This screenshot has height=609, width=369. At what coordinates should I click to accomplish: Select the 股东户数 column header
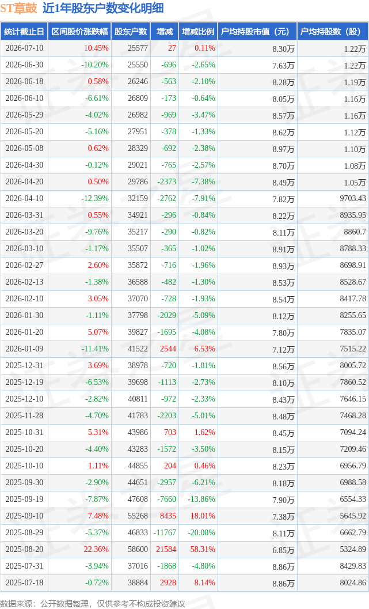tap(131, 32)
